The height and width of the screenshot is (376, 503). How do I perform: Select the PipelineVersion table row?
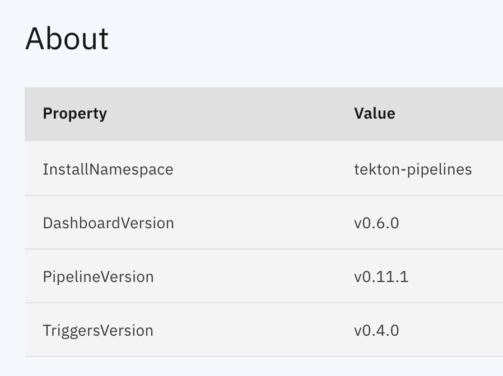(252, 276)
